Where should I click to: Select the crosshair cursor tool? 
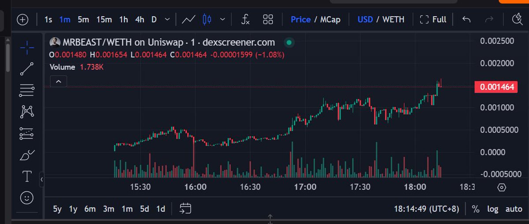coord(27,48)
